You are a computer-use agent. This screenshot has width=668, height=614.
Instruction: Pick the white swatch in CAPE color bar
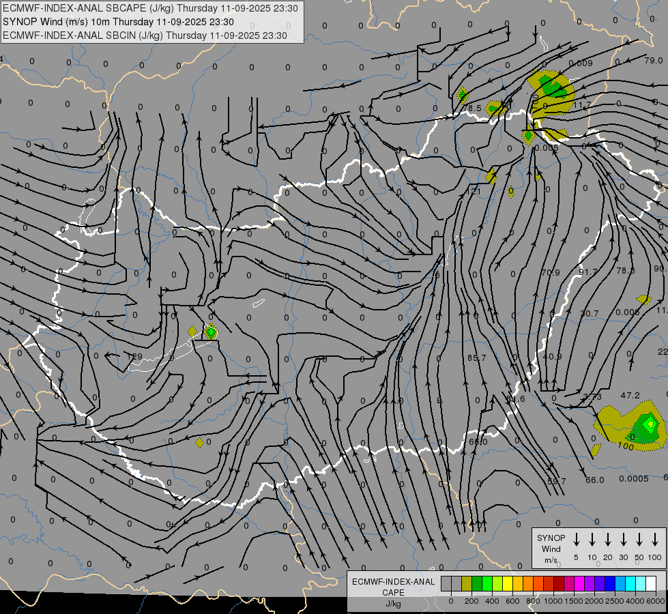(651, 583)
